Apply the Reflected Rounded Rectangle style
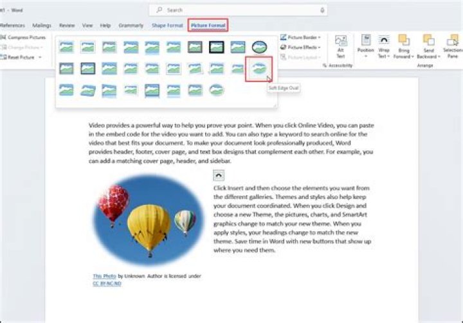The image size is (463, 323). pos(152,47)
